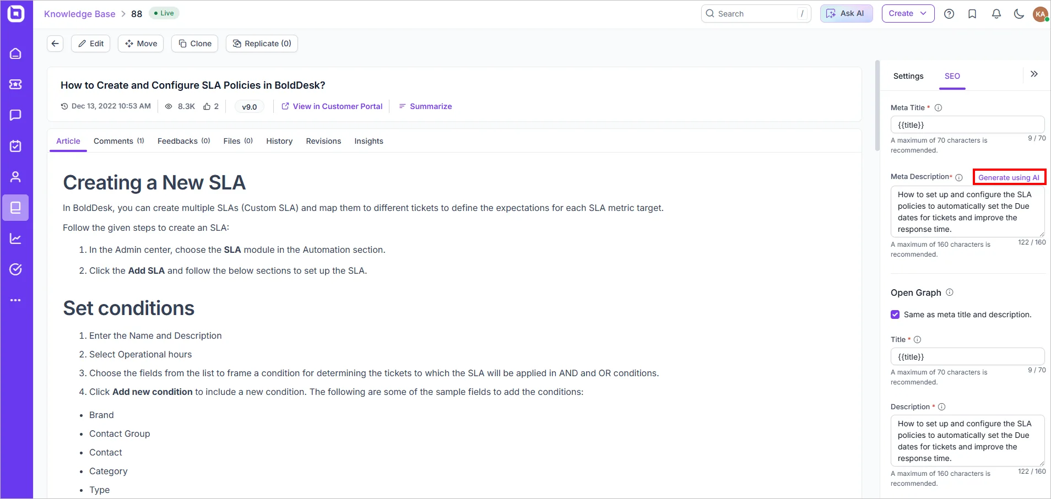Switch to the Article tab
Viewport: 1051px width, 499px height.
[x=68, y=141]
